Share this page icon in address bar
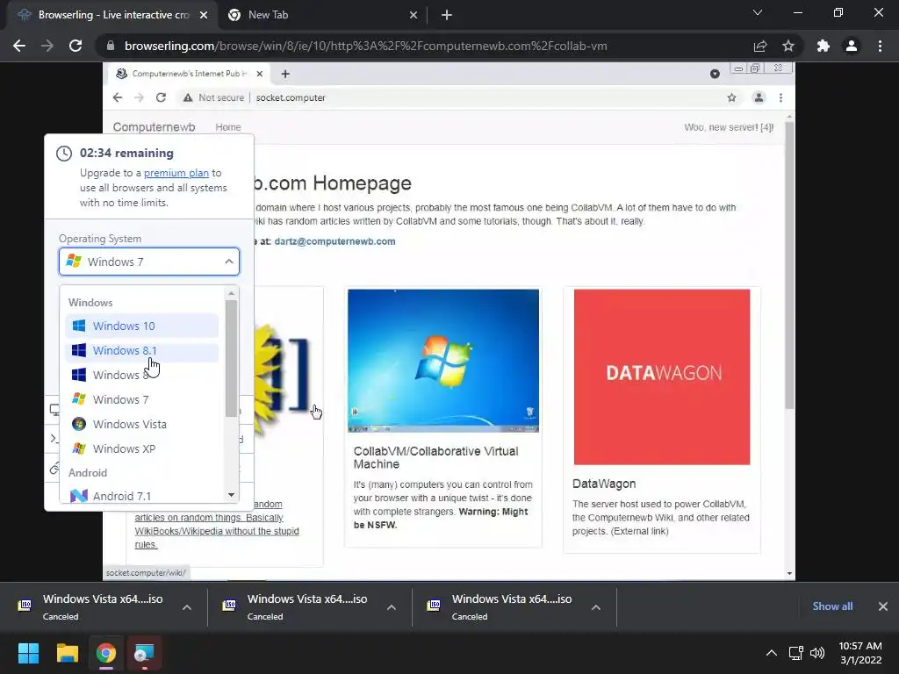 click(760, 46)
